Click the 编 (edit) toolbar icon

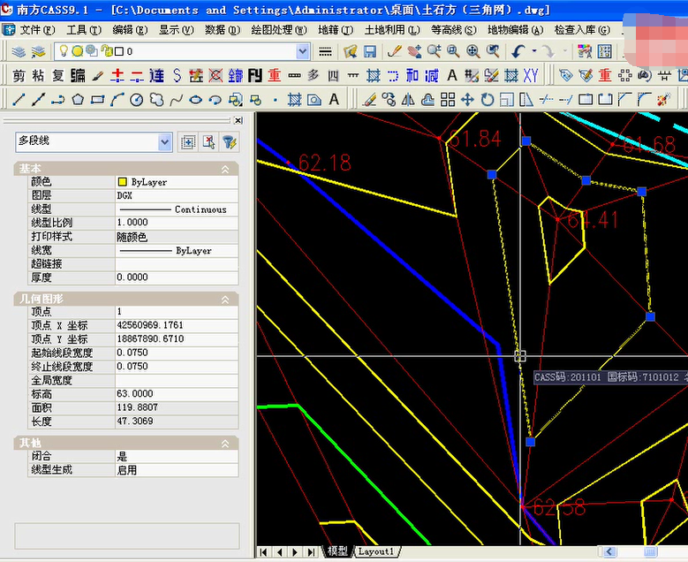[78, 75]
